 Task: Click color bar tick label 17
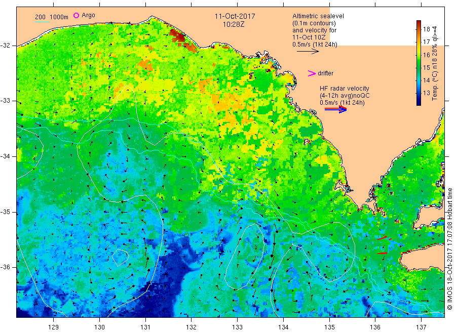click(426, 42)
